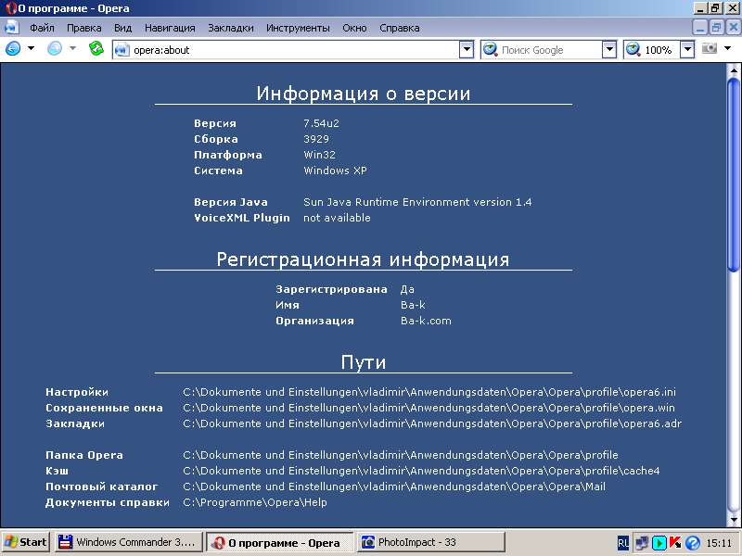Click the Forward navigation arrow icon
742x556 pixels.
tap(55, 49)
